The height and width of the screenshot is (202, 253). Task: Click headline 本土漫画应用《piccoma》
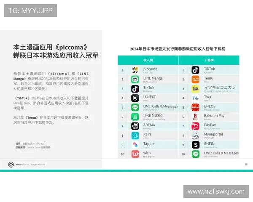[51, 48]
